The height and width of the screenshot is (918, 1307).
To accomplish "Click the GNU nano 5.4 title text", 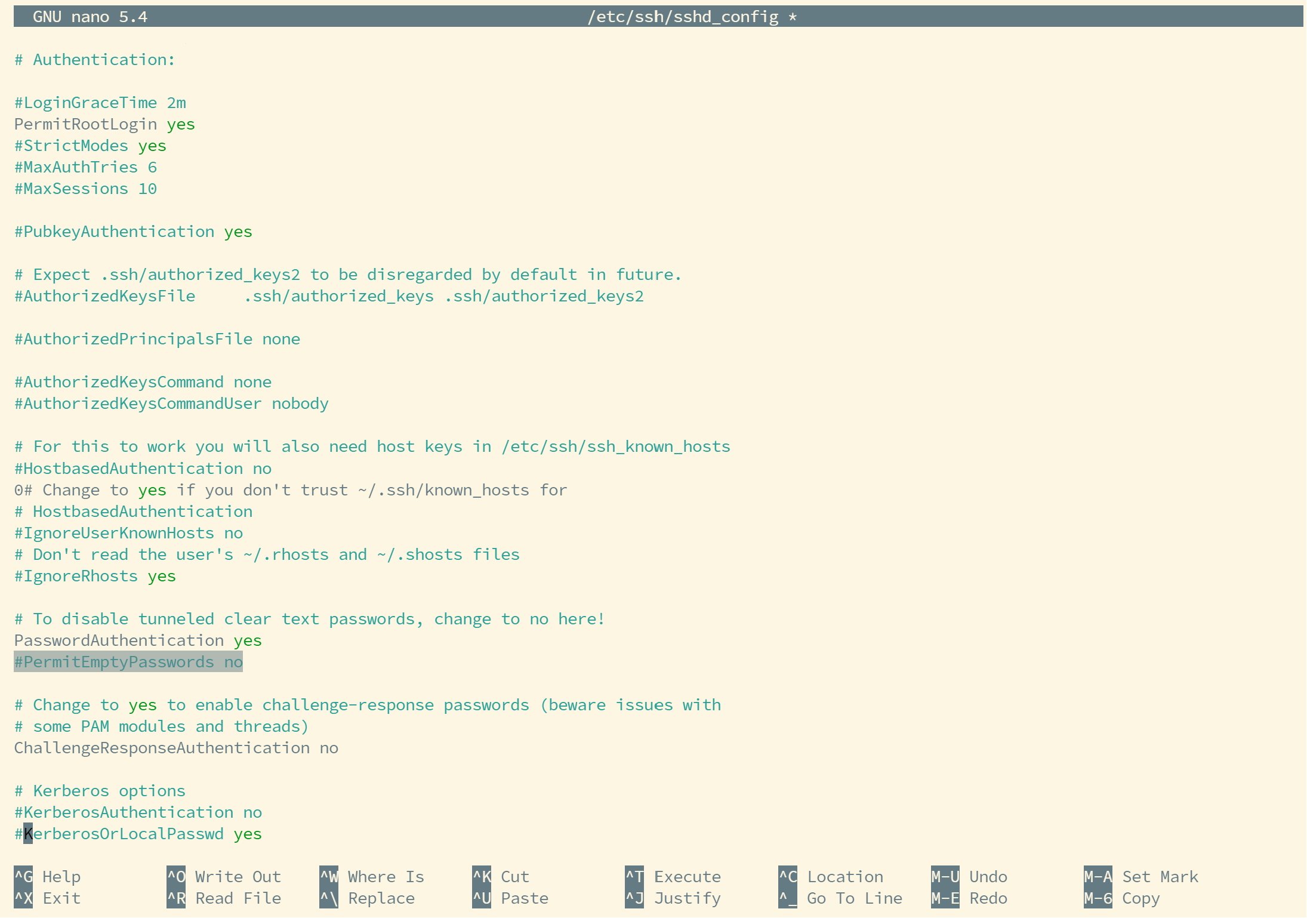I will click(90, 17).
